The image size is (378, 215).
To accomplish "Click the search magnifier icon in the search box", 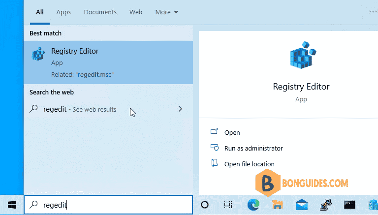I will pyautogui.click(x=33, y=205).
